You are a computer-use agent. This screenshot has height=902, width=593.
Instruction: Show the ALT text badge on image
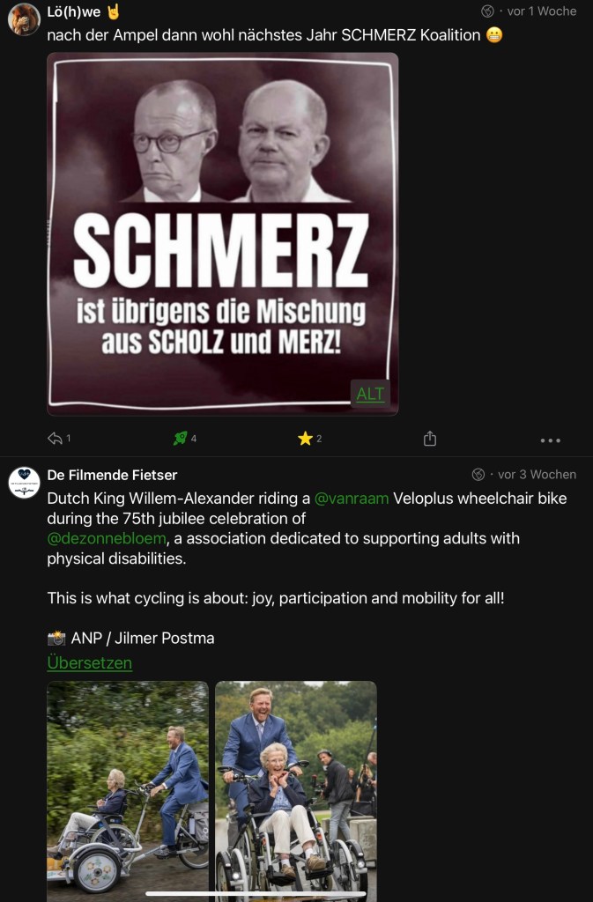click(x=370, y=394)
